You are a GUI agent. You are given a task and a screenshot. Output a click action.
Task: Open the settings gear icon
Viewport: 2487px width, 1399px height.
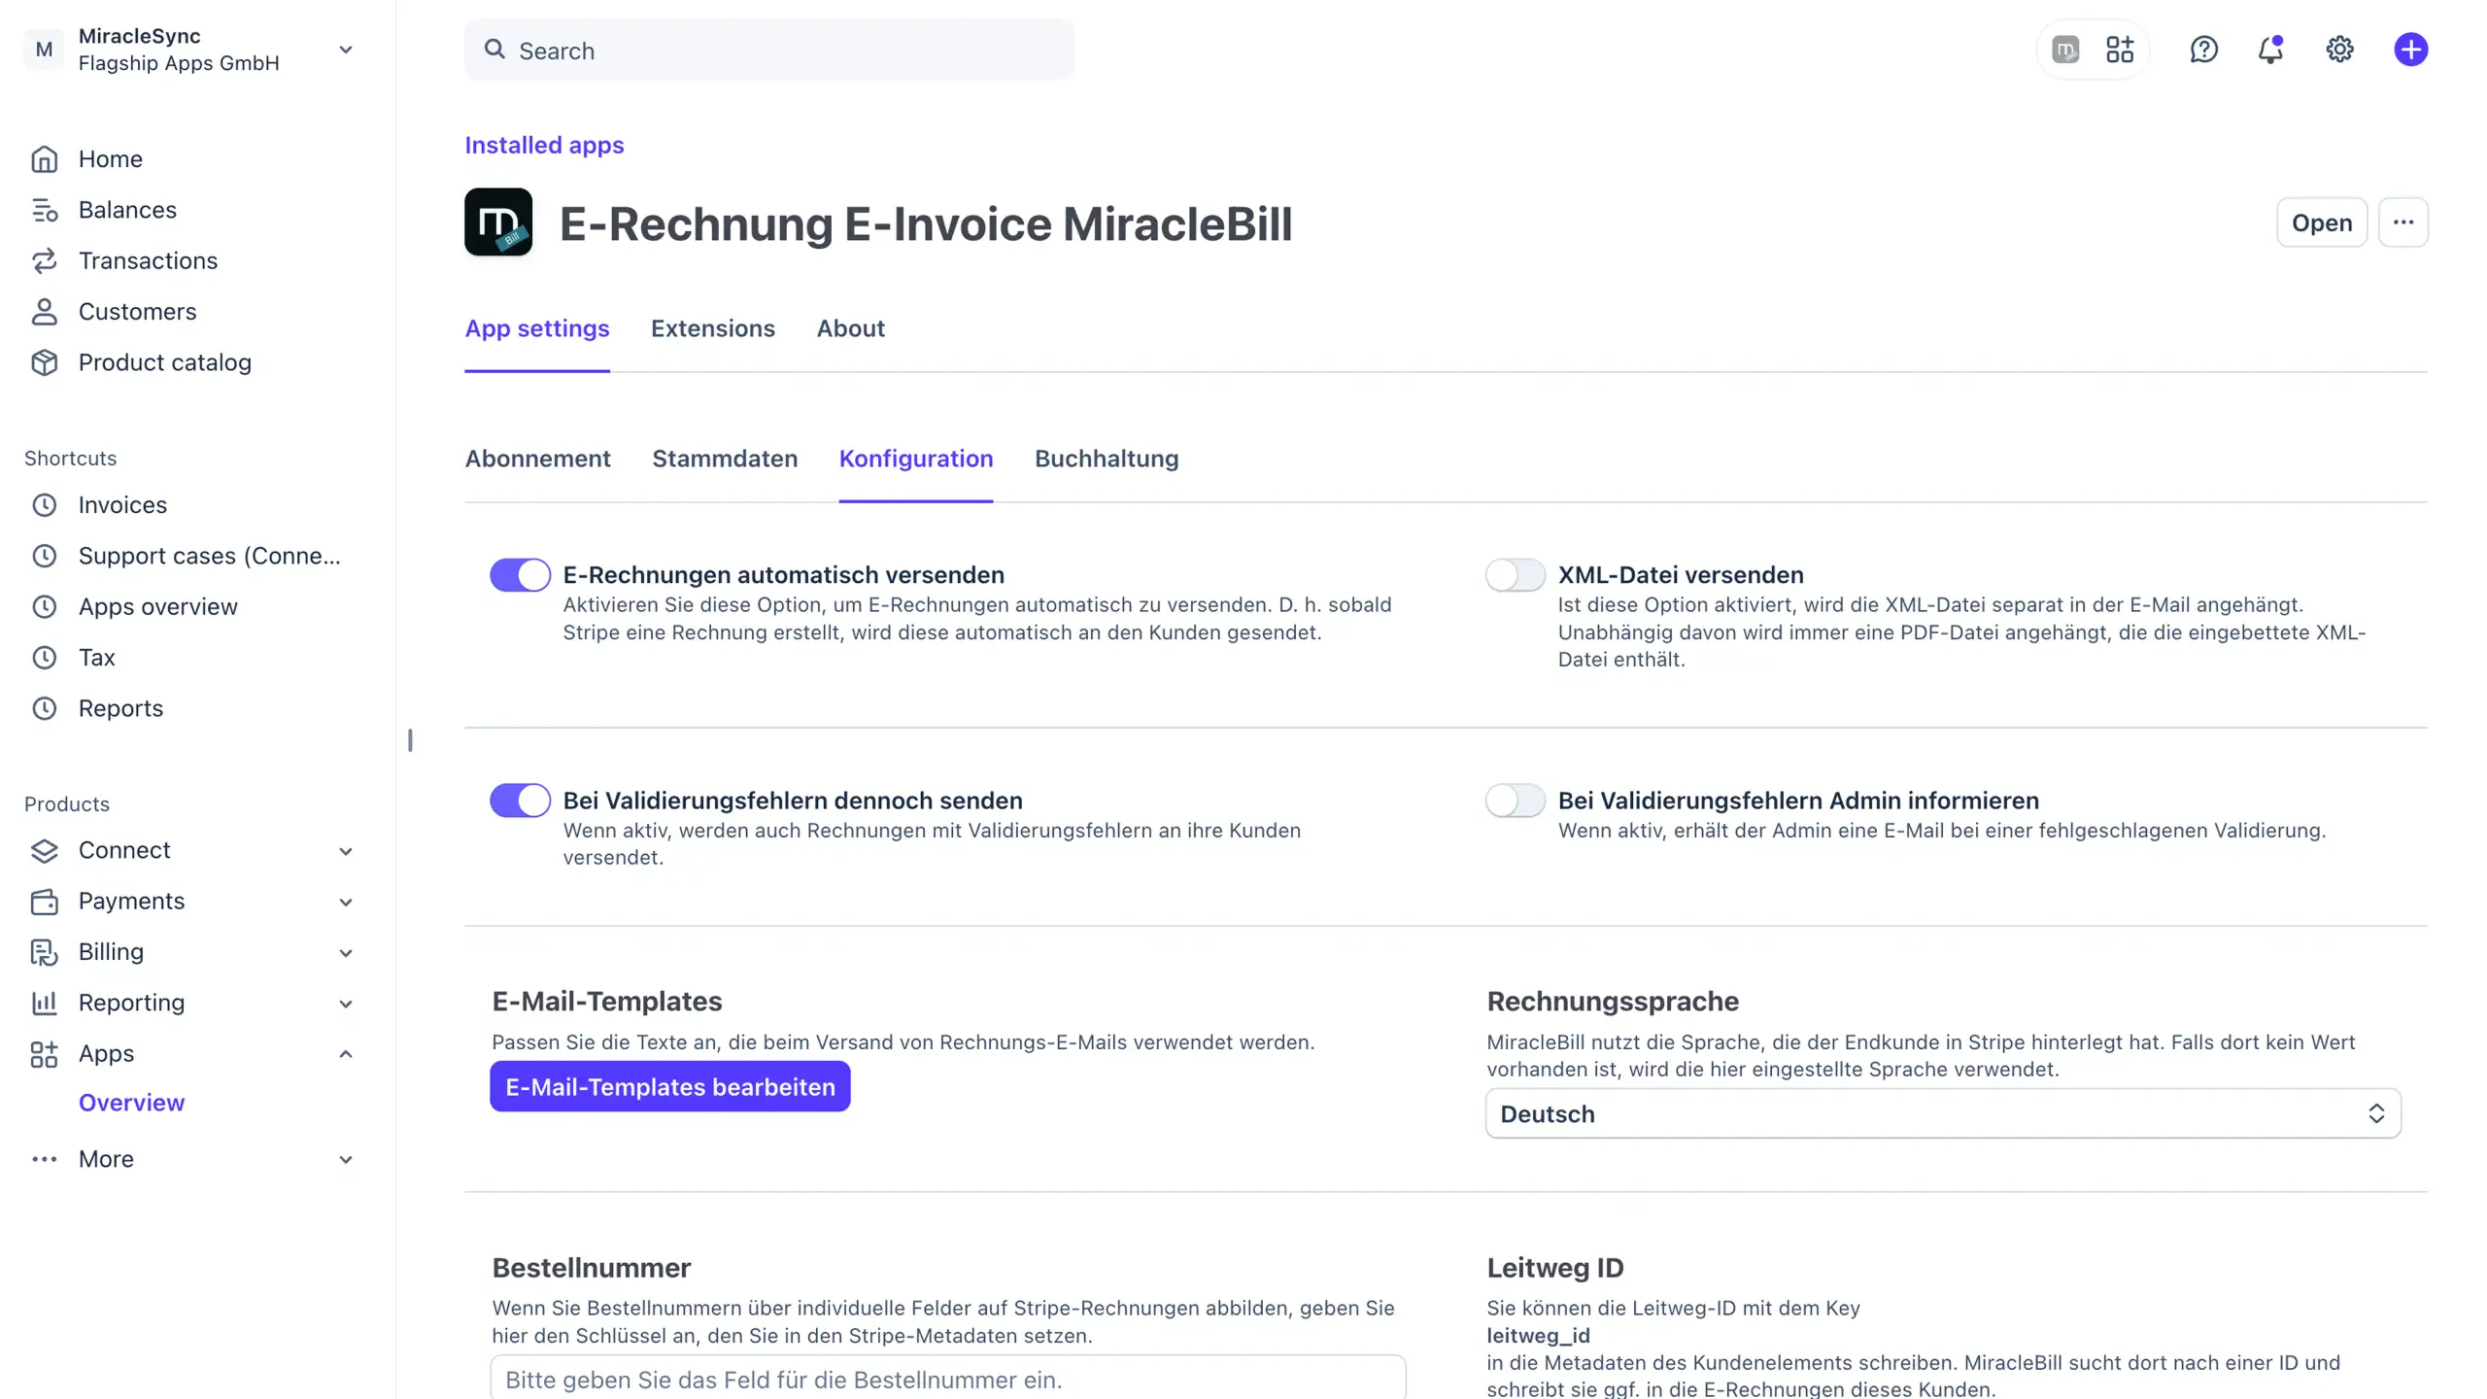2339,50
